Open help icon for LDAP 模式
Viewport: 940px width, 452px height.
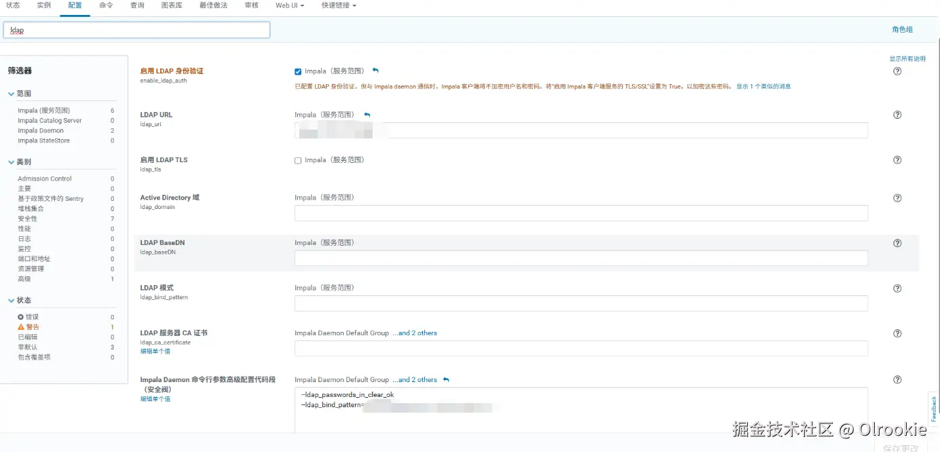click(x=897, y=288)
